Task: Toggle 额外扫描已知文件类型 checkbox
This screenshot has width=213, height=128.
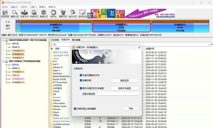Action: pos(81,88)
